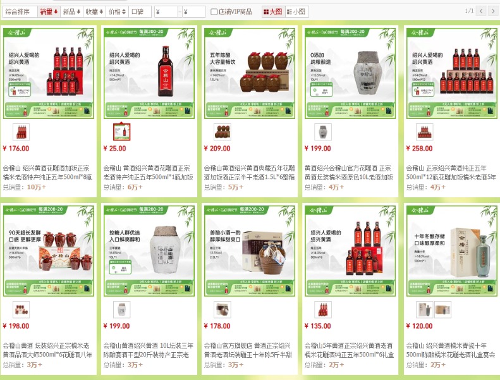Screen dimensions: 500x380
Task: Switch to 小图 small image view
Action: coord(296,12)
